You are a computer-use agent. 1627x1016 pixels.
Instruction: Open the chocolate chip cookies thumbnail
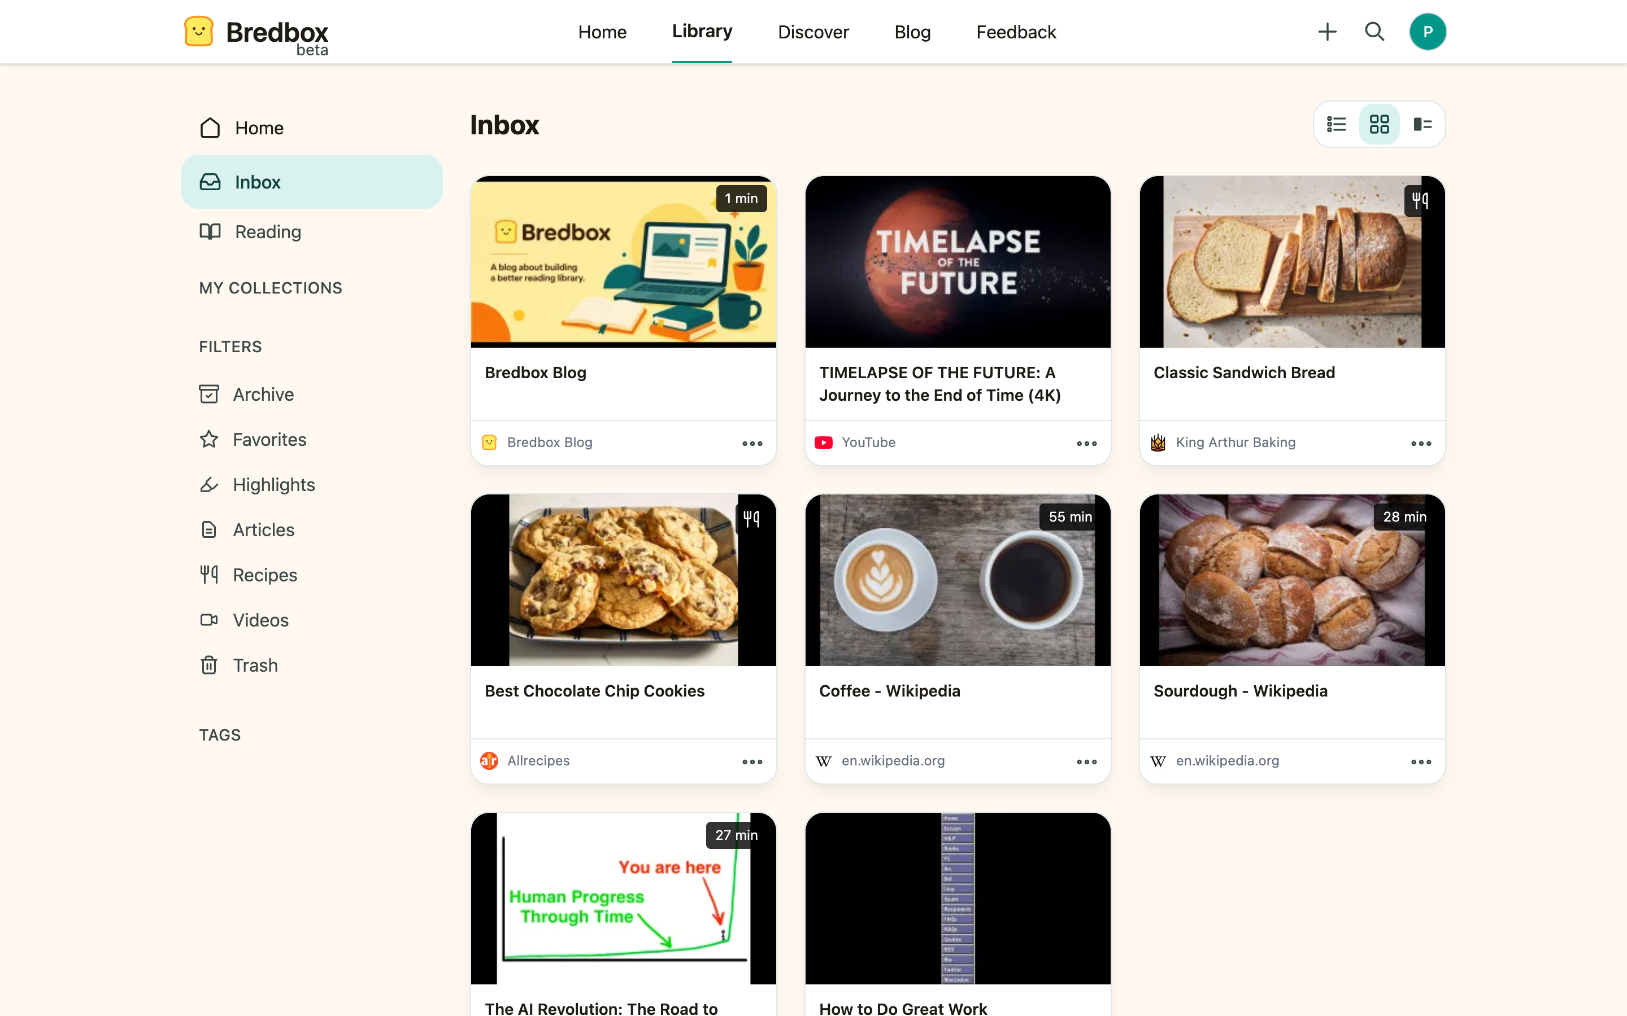[x=623, y=580]
